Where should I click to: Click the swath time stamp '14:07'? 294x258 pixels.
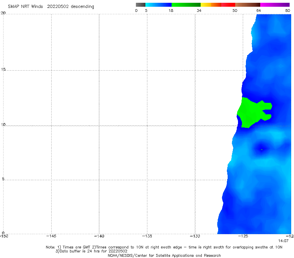[283, 241]
